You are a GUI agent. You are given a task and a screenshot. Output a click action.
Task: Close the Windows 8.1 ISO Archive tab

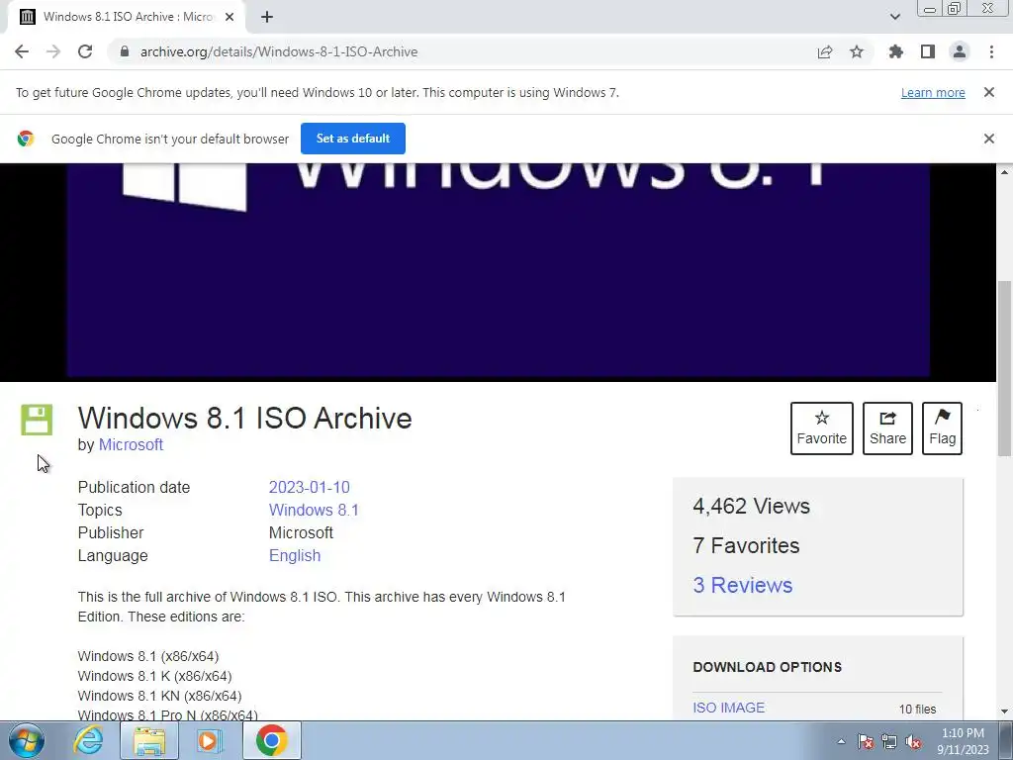tap(230, 17)
